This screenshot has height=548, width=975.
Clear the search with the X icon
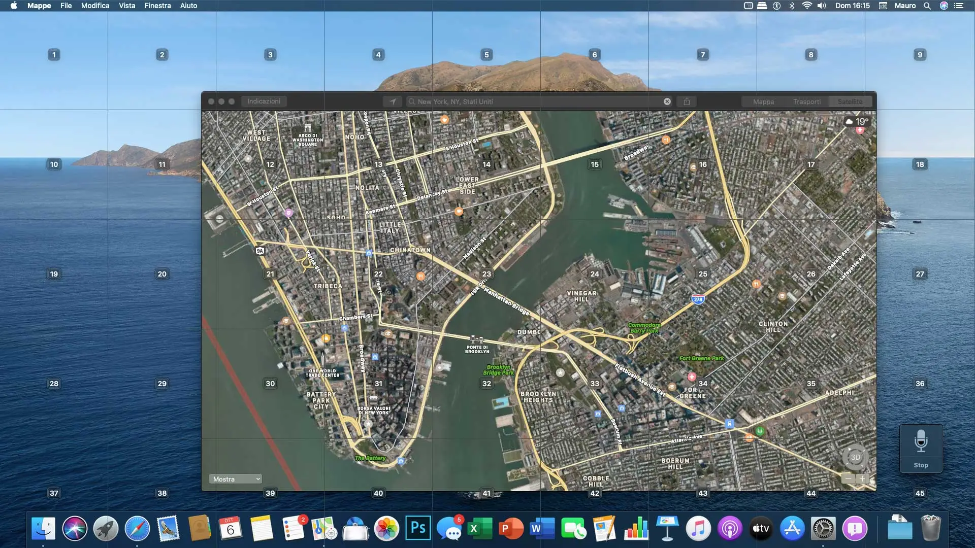click(667, 101)
